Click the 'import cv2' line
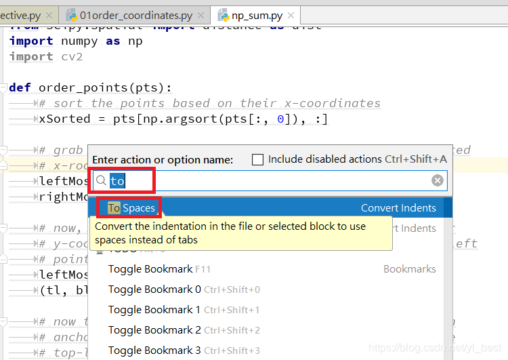Screen dimensions: 508x360 [x=46, y=57]
